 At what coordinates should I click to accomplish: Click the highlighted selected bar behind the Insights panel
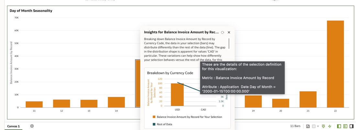coord(138,83)
